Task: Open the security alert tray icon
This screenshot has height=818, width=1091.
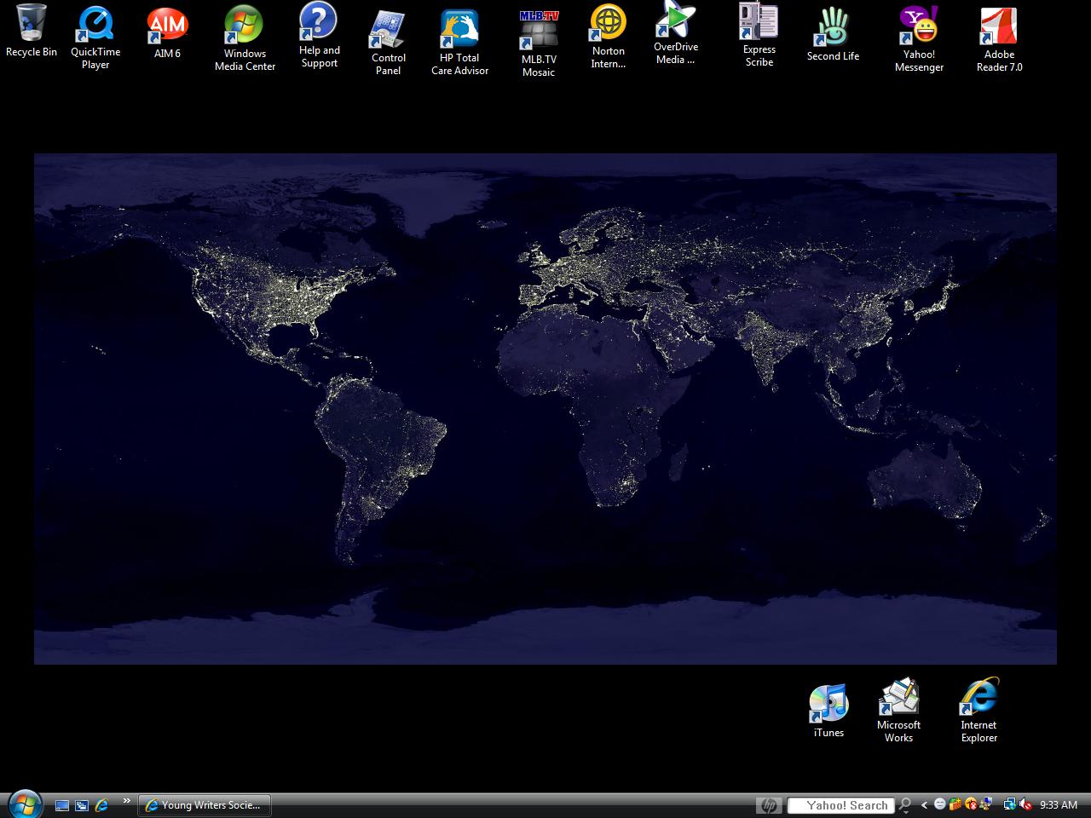Action: point(971,804)
